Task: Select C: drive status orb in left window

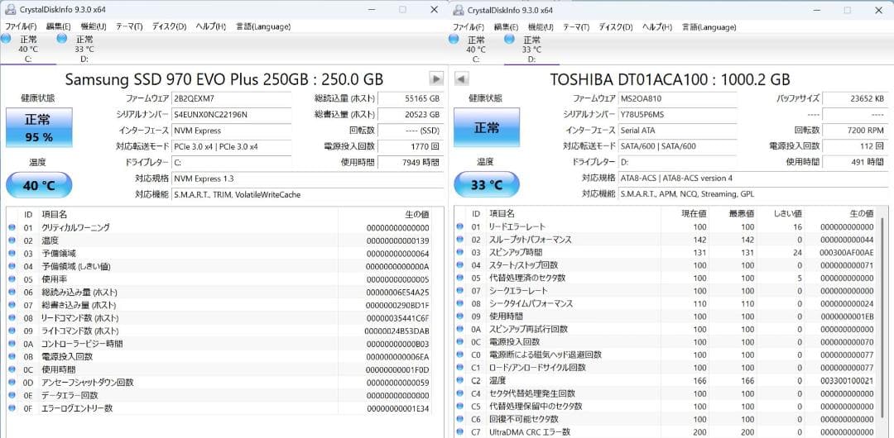Action: [5, 39]
